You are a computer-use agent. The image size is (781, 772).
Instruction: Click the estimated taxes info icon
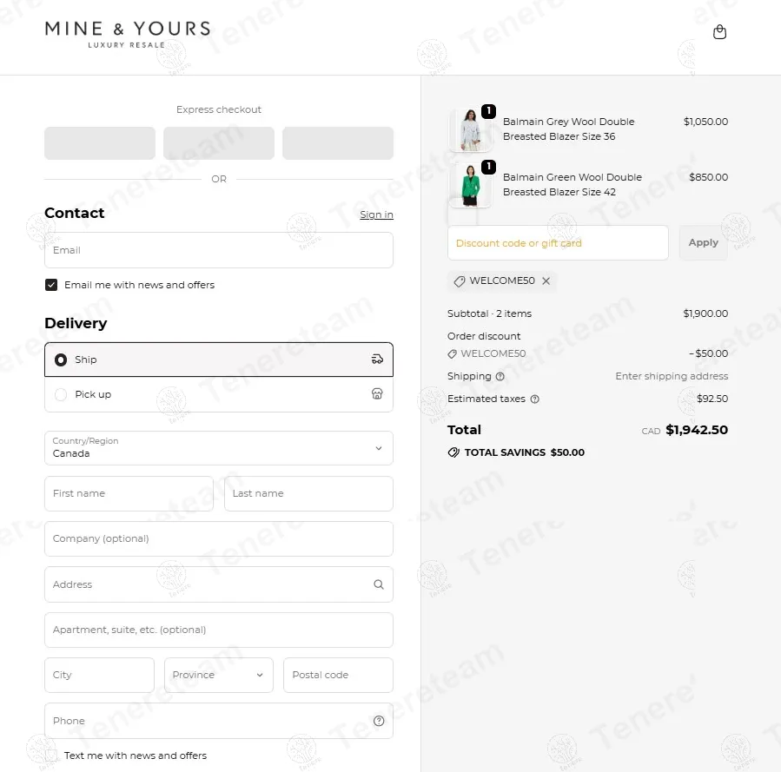click(x=534, y=399)
